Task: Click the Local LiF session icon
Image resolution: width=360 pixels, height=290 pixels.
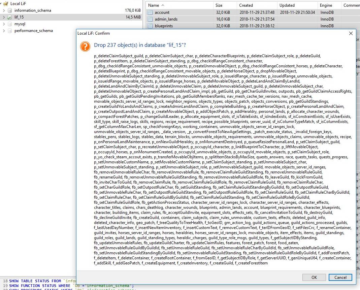Action: pos(6,4)
